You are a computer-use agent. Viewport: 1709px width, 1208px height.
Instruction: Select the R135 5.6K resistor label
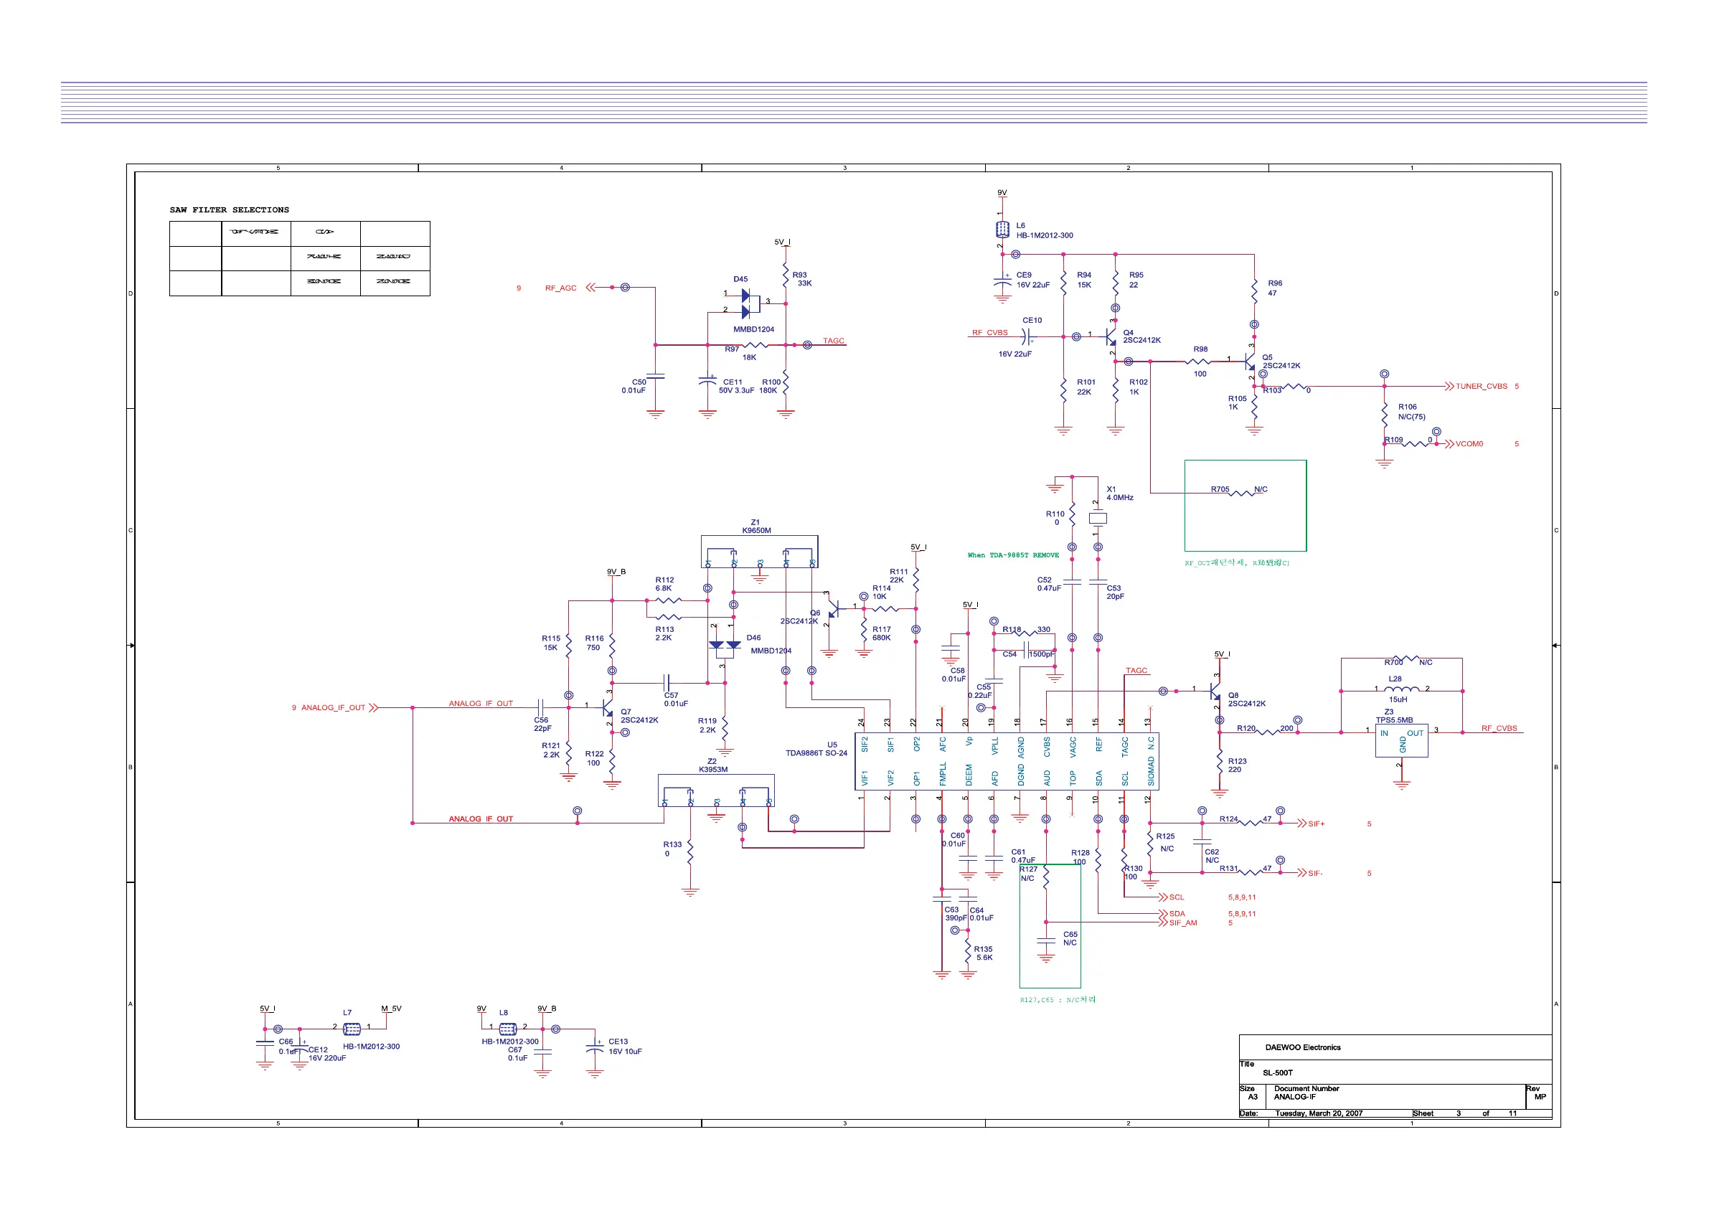pos(983,953)
